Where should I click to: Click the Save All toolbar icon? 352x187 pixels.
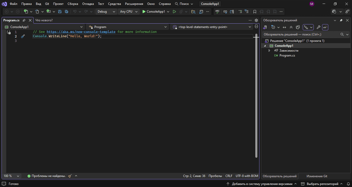click(x=67, y=12)
